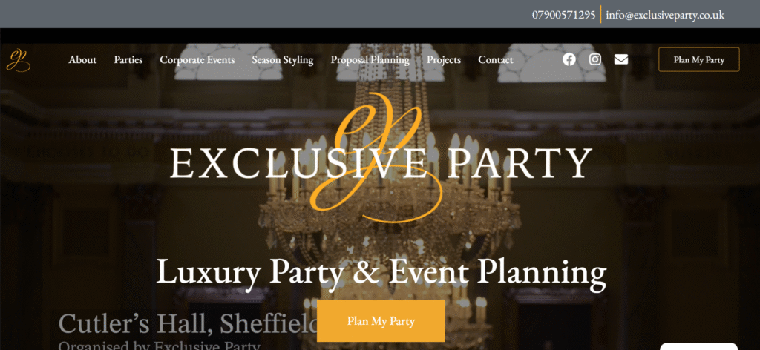This screenshot has height=350, width=760.
Task: Go to the Parties page
Action: pyautogui.click(x=128, y=60)
